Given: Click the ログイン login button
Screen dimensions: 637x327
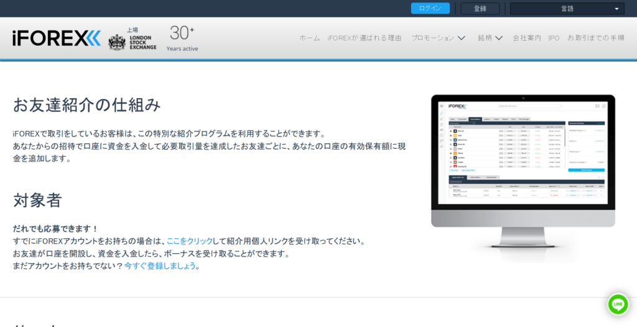Looking at the screenshot, I should point(430,9).
